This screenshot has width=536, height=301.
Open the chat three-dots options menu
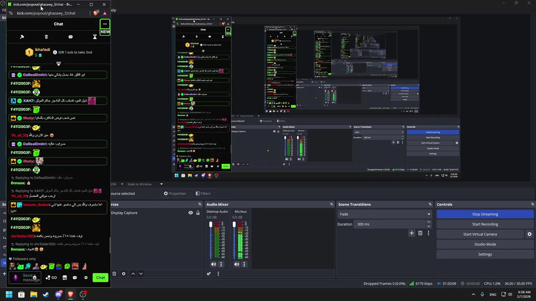(105, 24)
